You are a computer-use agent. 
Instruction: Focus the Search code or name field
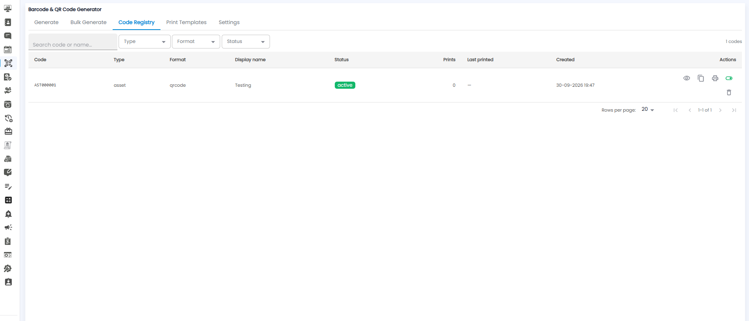click(x=73, y=42)
